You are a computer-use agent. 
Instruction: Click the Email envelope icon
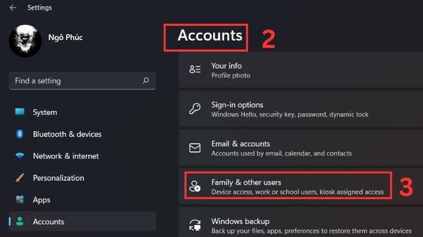pos(195,148)
